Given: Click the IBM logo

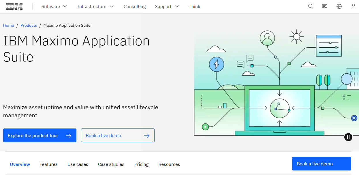Looking at the screenshot, I should tap(14, 6).
